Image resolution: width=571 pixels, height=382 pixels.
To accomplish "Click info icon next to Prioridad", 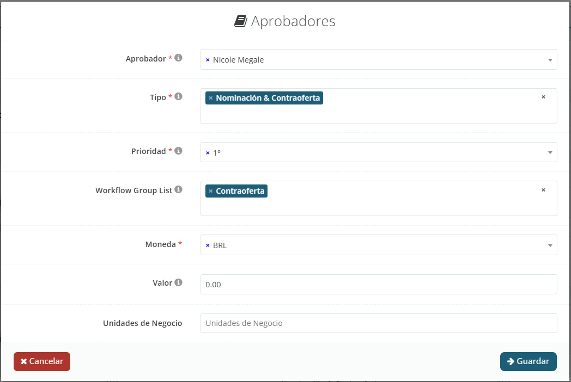I will pos(178,151).
